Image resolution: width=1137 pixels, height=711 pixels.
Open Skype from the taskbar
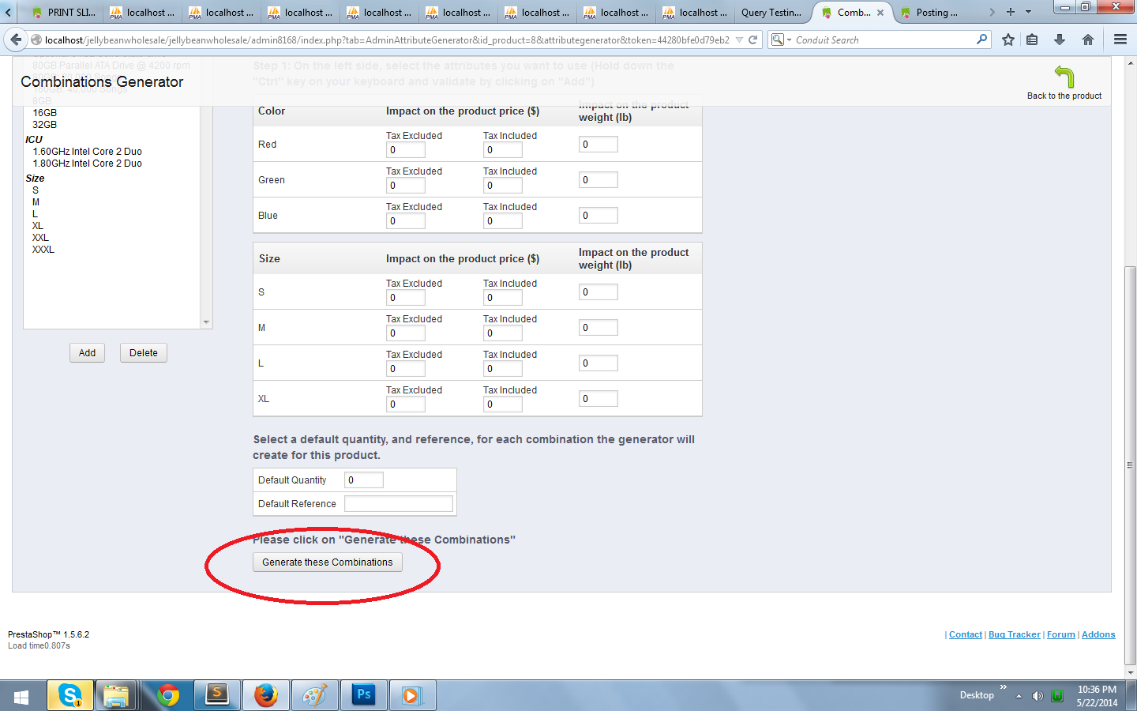[70, 696]
